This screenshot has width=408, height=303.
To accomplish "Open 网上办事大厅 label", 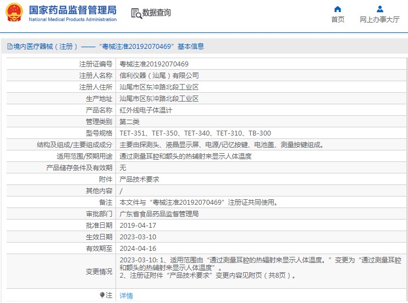I will [379, 20].
